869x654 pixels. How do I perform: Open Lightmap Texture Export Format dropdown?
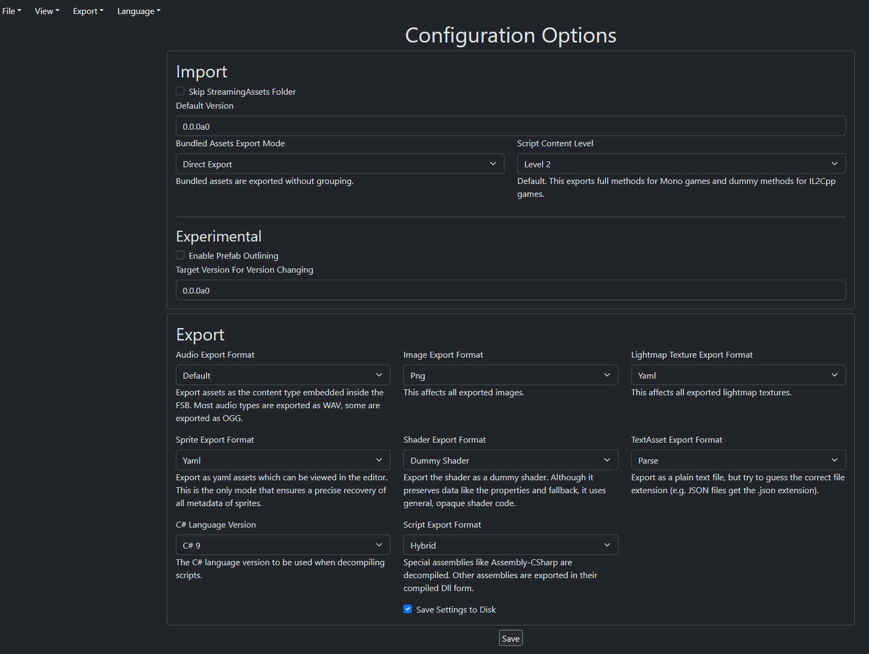coord(738,375)
